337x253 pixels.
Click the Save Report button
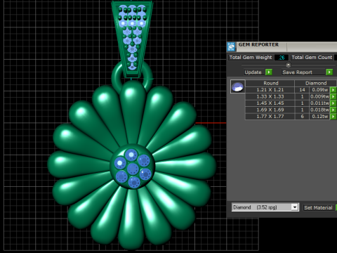point(304,72)
